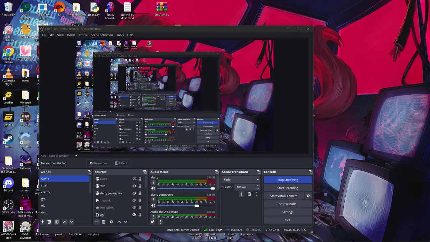This screenshot has height=242, width=430.
Task: Open the View menu
Action: tap(60, 35)
